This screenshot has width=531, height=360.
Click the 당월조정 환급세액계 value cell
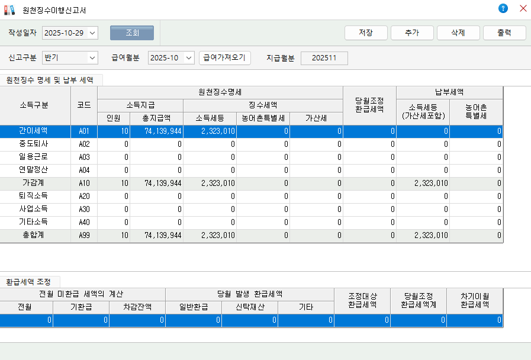click(x=419, y=320)
